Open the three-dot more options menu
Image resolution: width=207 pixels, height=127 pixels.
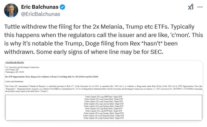point(200,7)
